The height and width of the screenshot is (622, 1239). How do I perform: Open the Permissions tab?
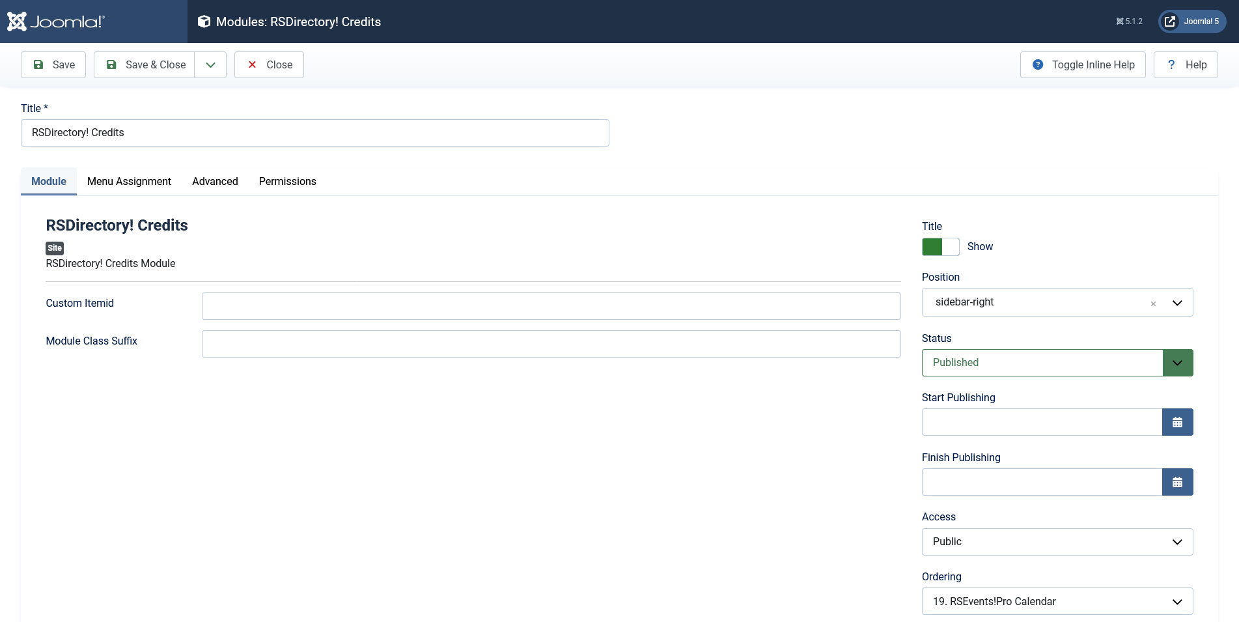click(x=288, y=181)
